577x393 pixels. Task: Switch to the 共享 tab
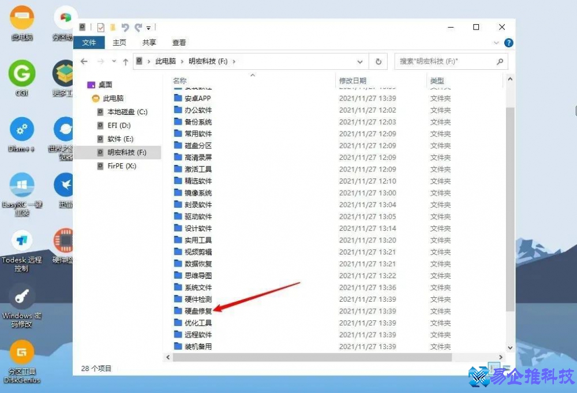pos(149,42)
